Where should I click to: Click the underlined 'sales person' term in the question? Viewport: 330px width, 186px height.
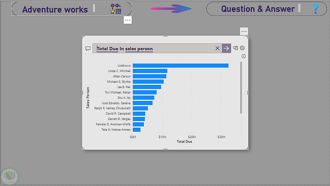[x=139, y=49]
